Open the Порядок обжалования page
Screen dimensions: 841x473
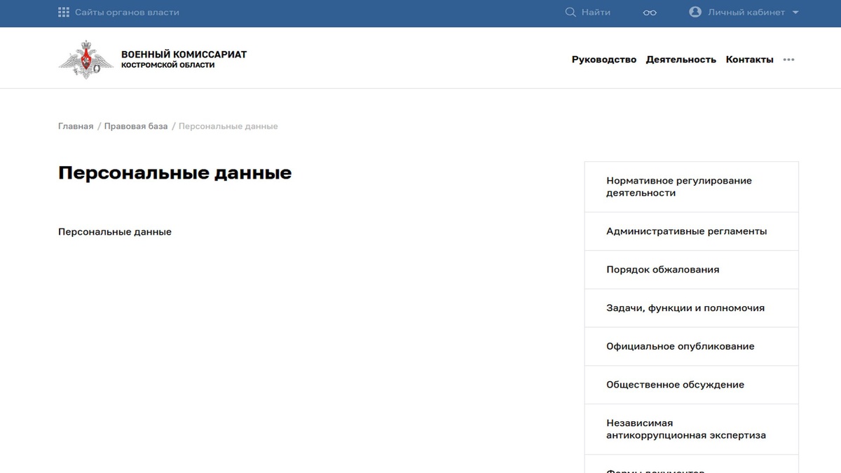point(662,269)
